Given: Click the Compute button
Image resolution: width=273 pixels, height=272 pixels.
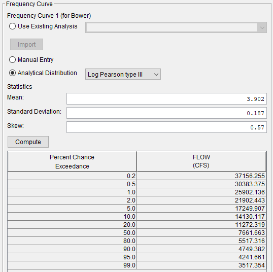Looking at the screenshot, I should [x=28, y=142].
